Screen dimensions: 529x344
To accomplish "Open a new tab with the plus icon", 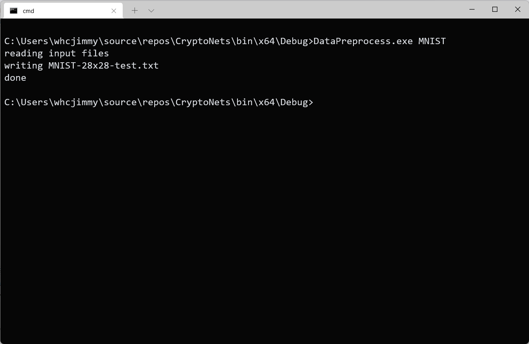I will 135,11.
